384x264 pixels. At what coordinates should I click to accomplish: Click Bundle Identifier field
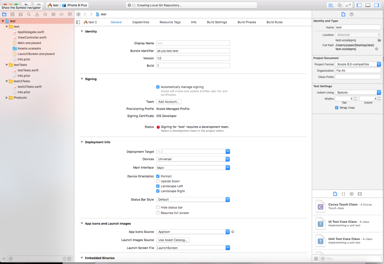pyautogui.click(x=193, y=51)
